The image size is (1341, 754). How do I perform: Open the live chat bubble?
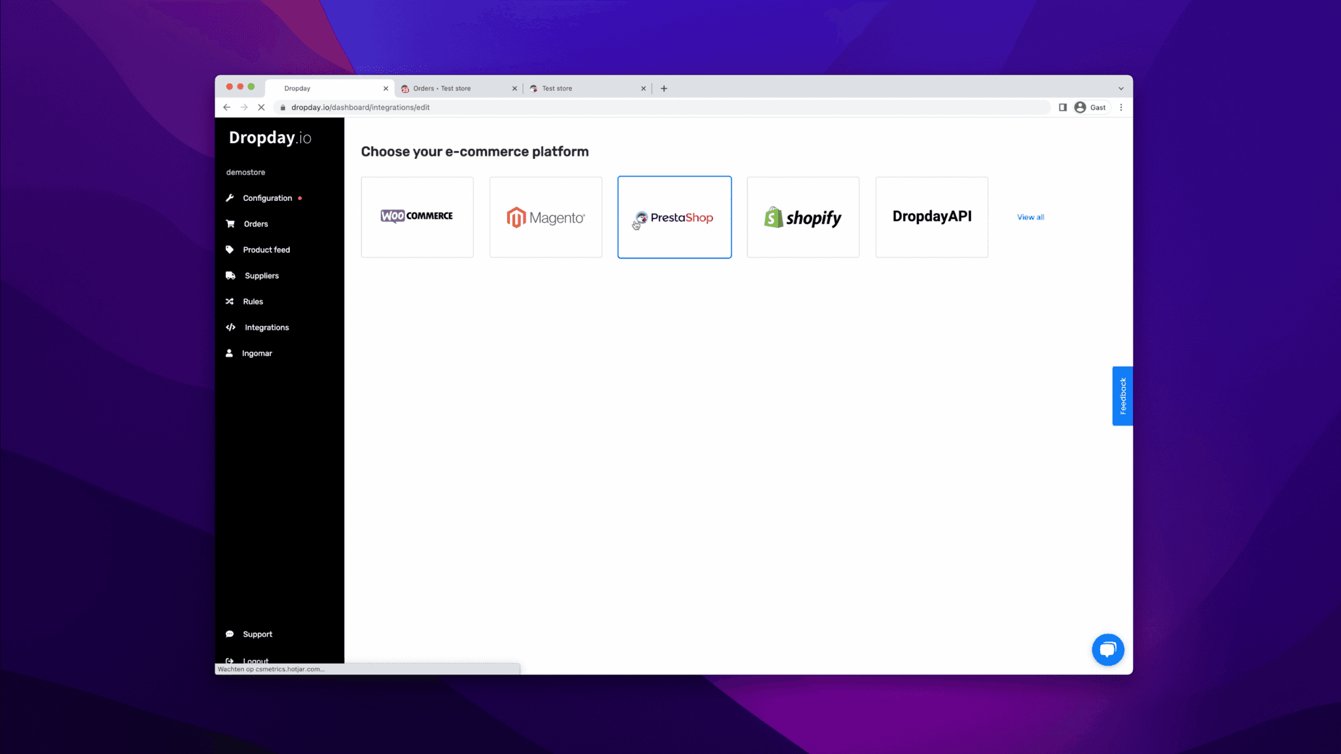click(x=1107, y=649)
